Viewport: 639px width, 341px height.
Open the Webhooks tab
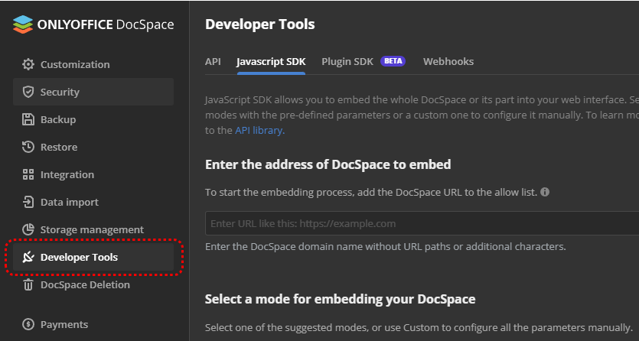click(x=448, y=61)
